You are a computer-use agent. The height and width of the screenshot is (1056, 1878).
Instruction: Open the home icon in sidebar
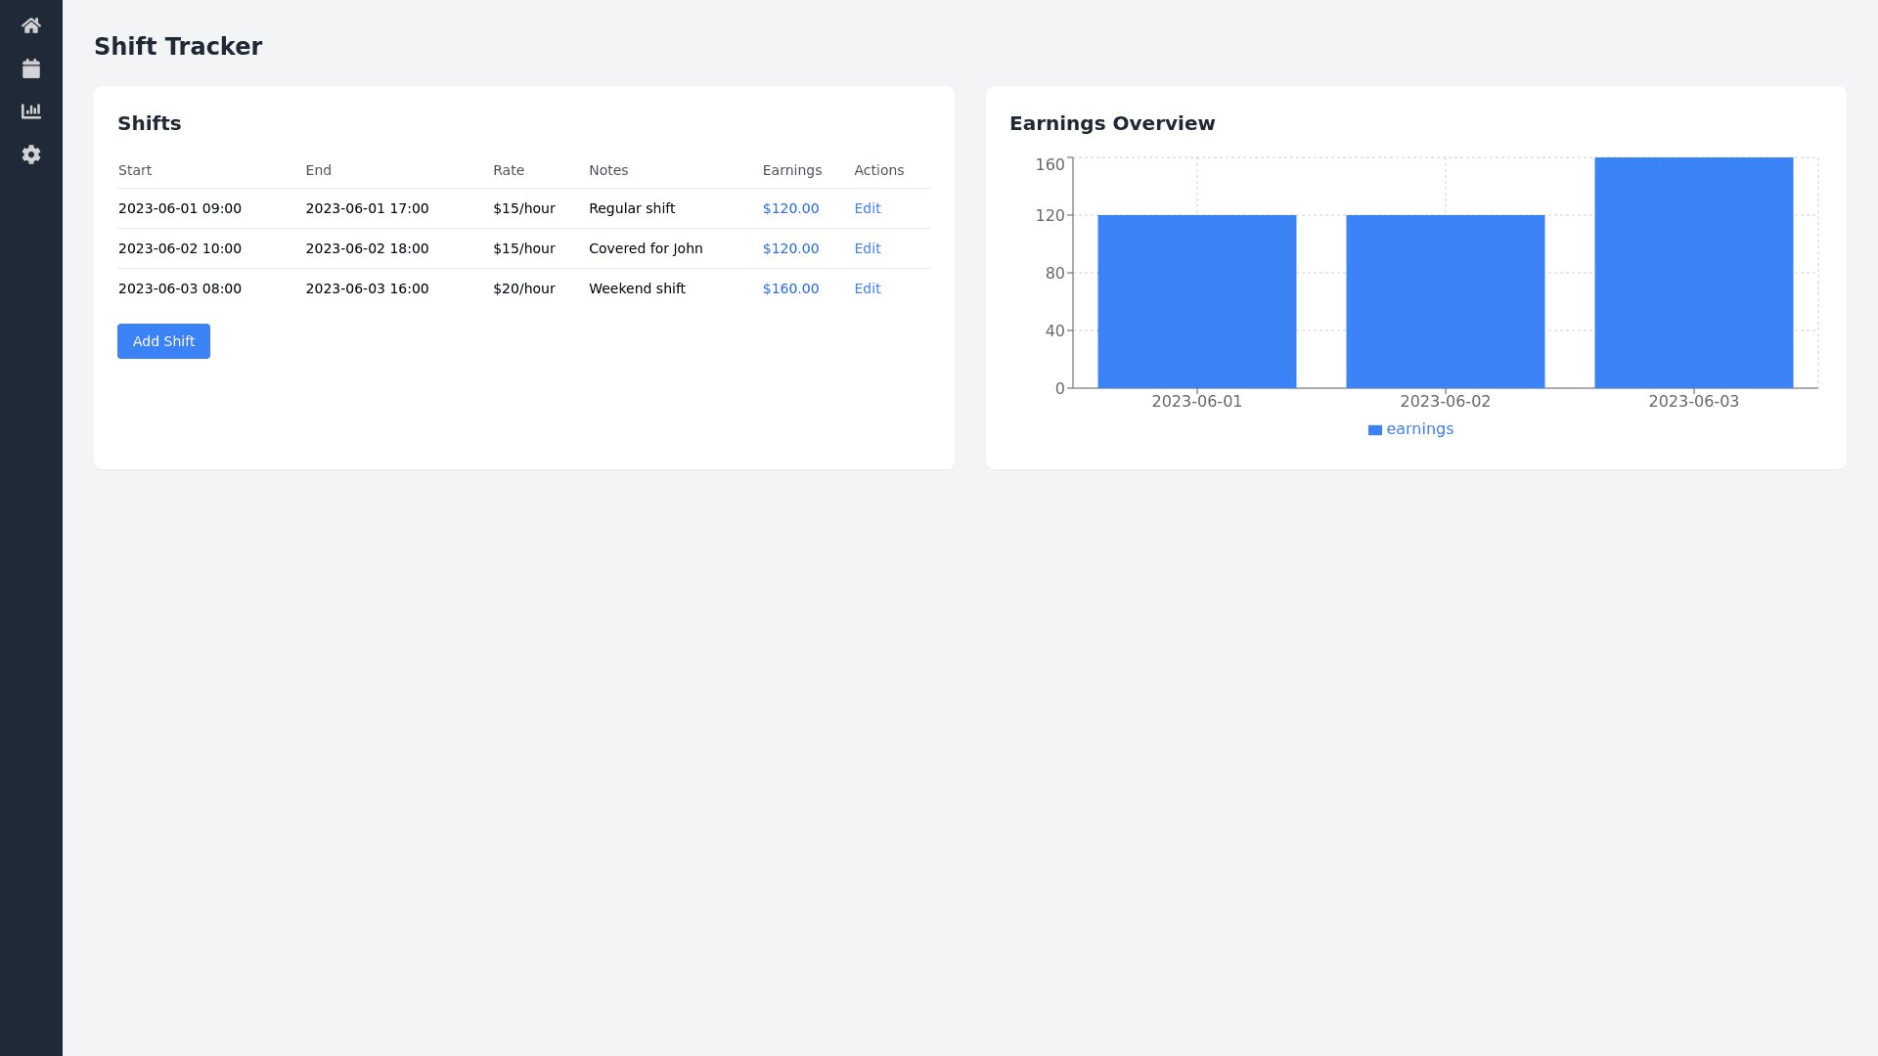pyautogui.click(x=31, y=25)
